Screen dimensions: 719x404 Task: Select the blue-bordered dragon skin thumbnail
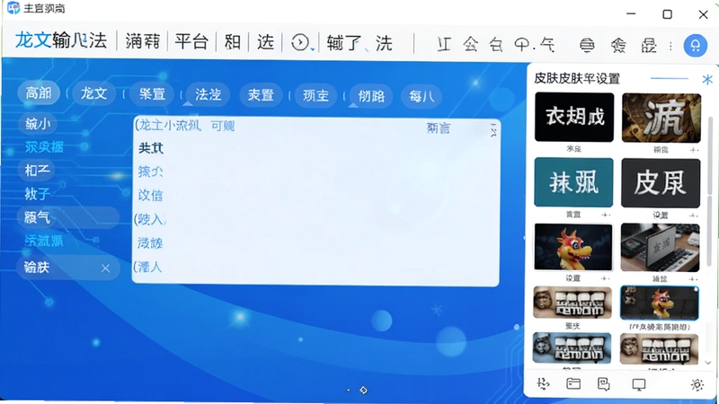(660, 303)
